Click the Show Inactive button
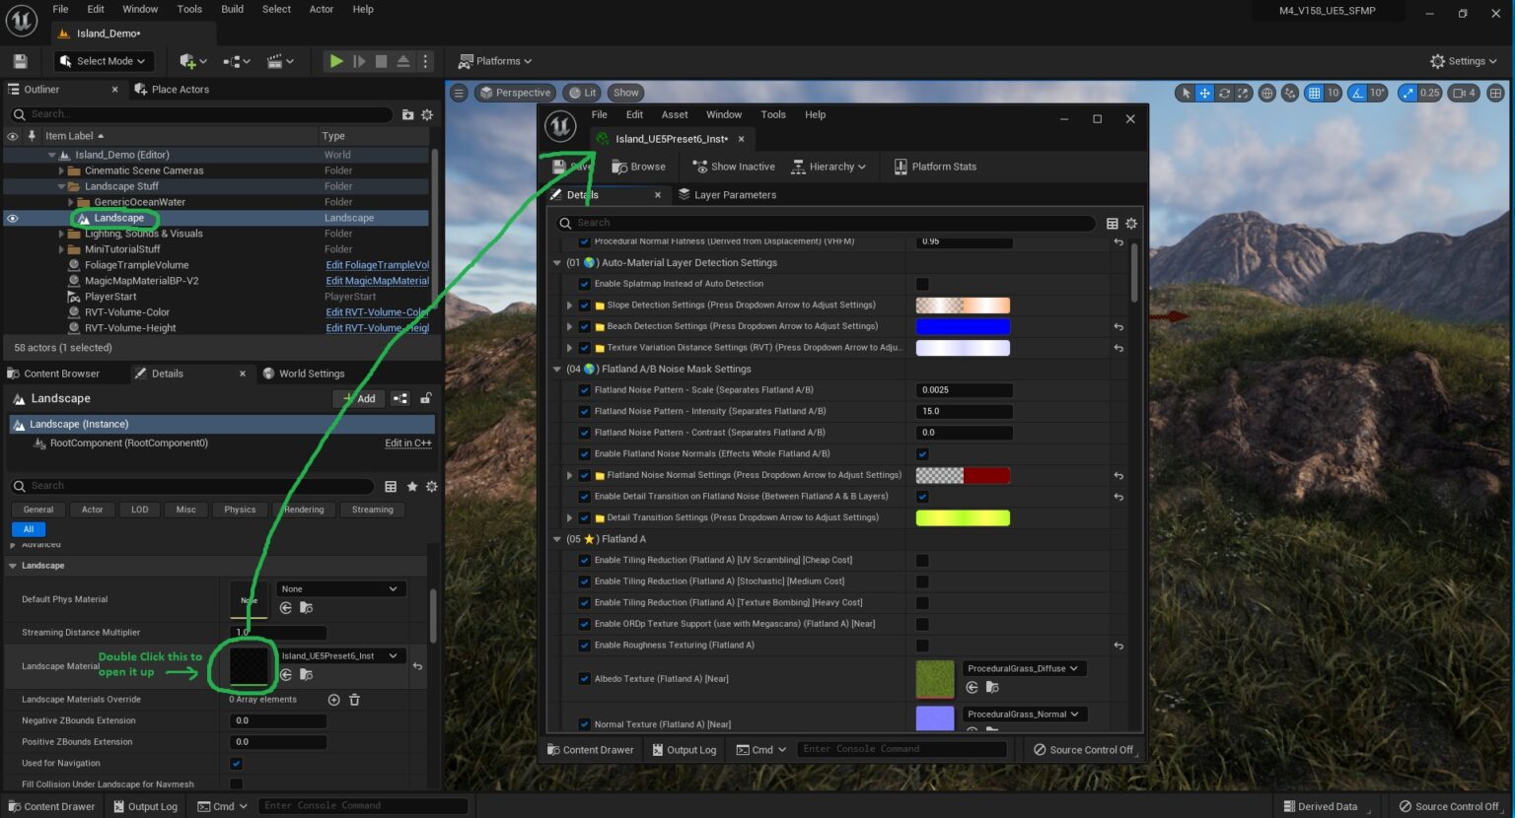The width and height of the screenshot is (1515, 818). (x=733, y=166)
